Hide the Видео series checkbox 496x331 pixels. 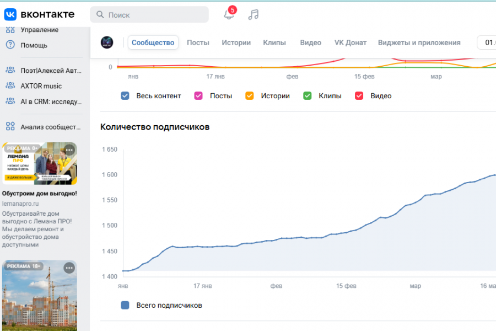(x=359, y=96)
